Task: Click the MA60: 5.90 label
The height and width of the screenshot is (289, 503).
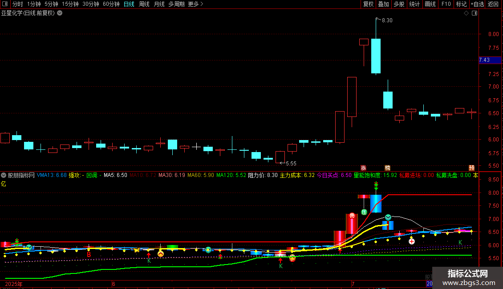Action: point(200,175)
